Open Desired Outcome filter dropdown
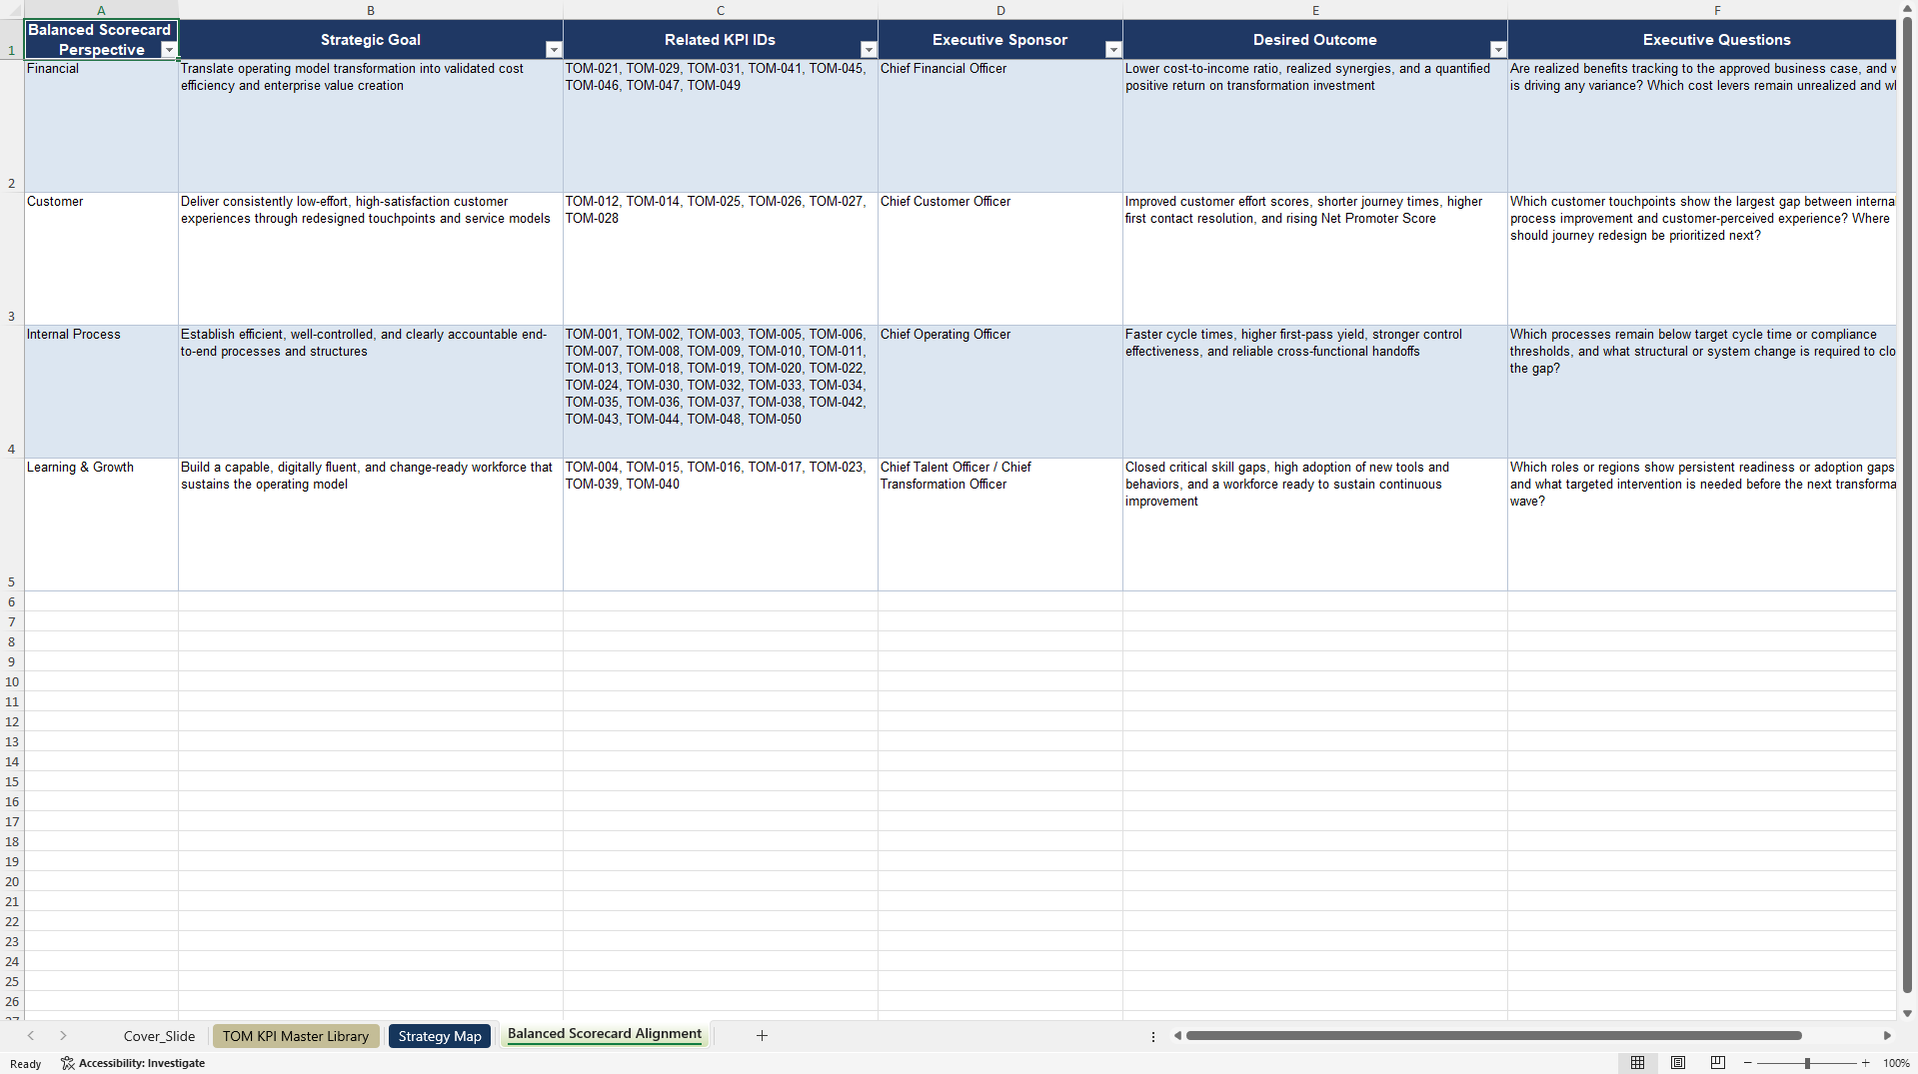Image resolution: width=1918 pixels, height=1074 pixels. point(1498,50)
